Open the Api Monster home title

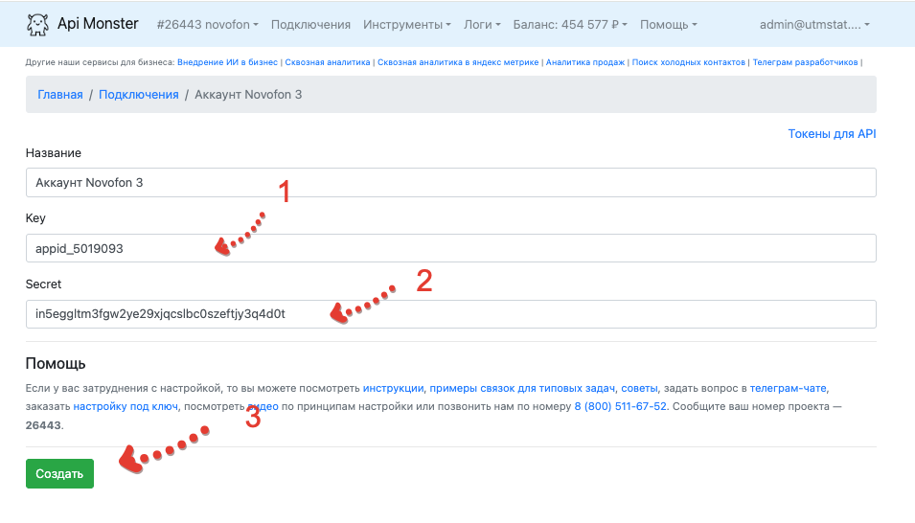[98, 24]
